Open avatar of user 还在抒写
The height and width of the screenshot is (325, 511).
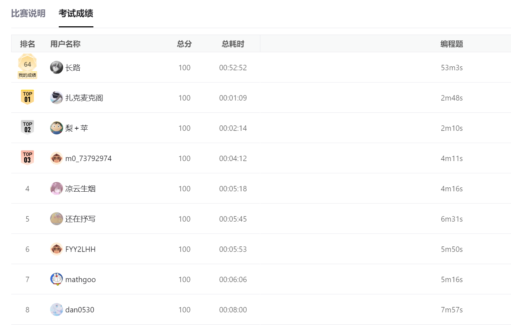click(57, 219)
